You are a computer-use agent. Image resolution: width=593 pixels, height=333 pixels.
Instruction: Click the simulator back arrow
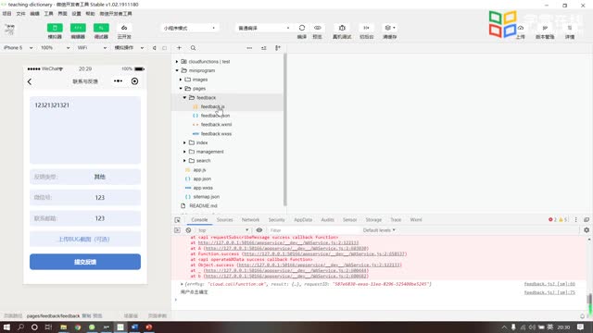[30, 81]
